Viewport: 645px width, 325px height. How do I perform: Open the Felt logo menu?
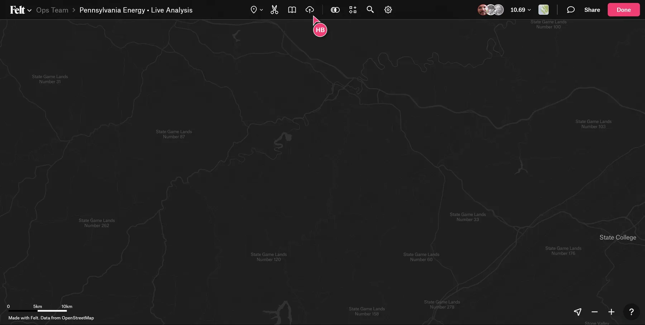pos(20,10)
